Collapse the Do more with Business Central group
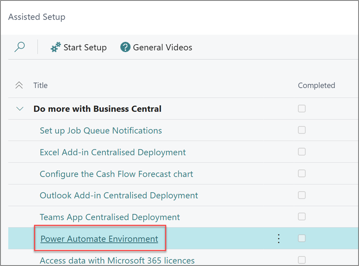The width and height of the screenshot is (359, 266). (20, 109)
